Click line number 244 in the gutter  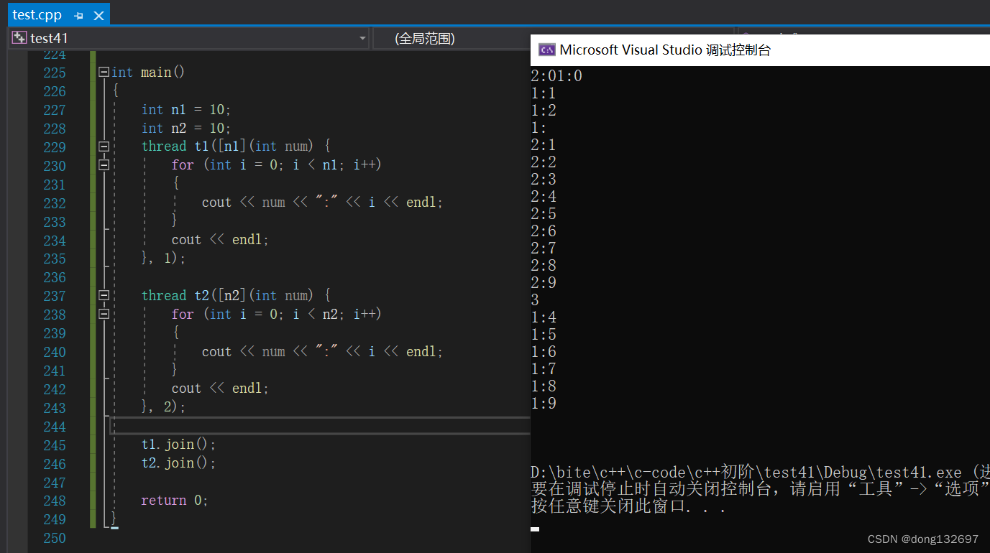click(55, 427)
